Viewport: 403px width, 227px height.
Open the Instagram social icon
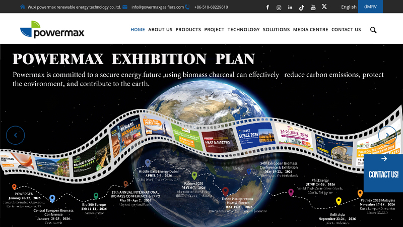[279, 8]
